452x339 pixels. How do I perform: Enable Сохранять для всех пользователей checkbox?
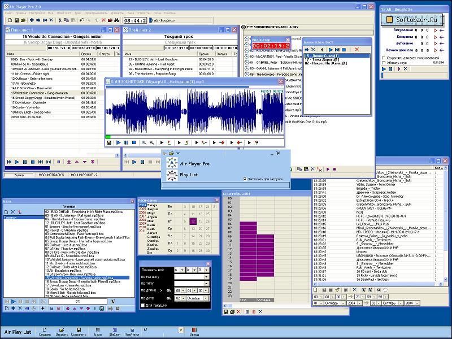point(384,58)
